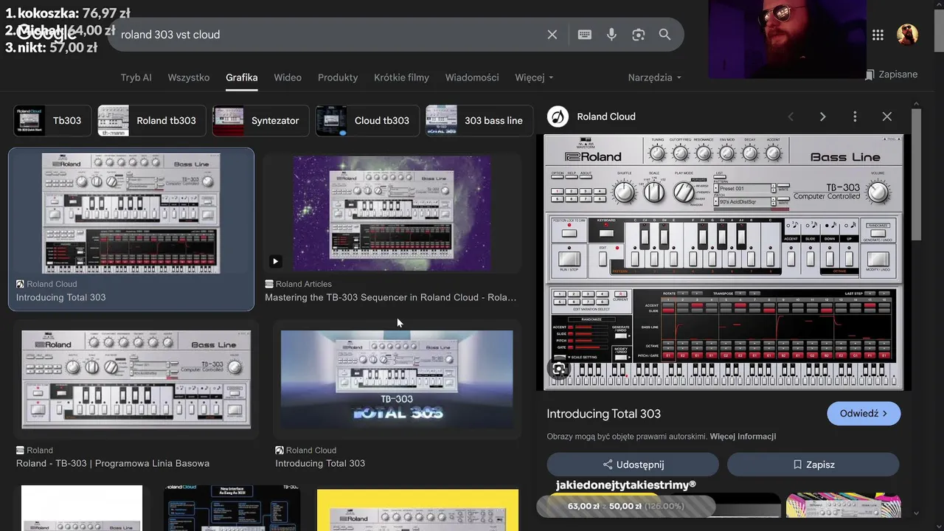Click the Roland Cloud logo in the preview header
This screenshot has height=531, width=944.
coord(558,117)
